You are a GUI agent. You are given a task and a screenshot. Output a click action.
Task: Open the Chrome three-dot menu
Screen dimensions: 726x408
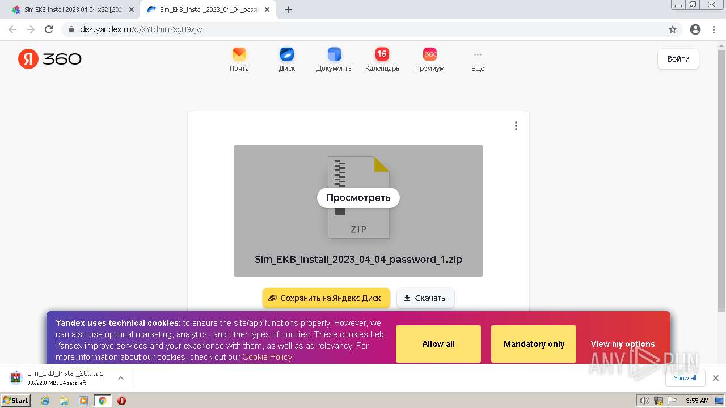(714, 29)
